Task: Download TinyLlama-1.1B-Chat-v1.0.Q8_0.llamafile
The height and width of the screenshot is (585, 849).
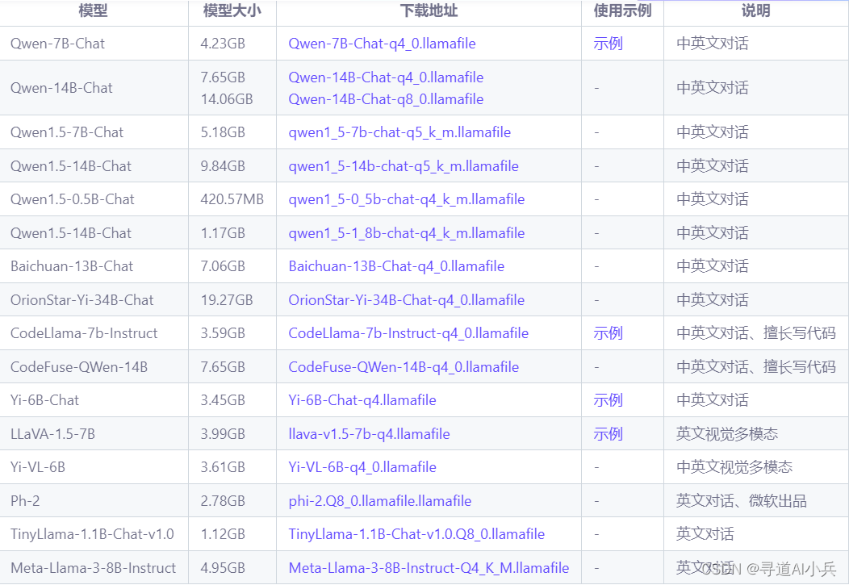Action: tap(416, 534)
